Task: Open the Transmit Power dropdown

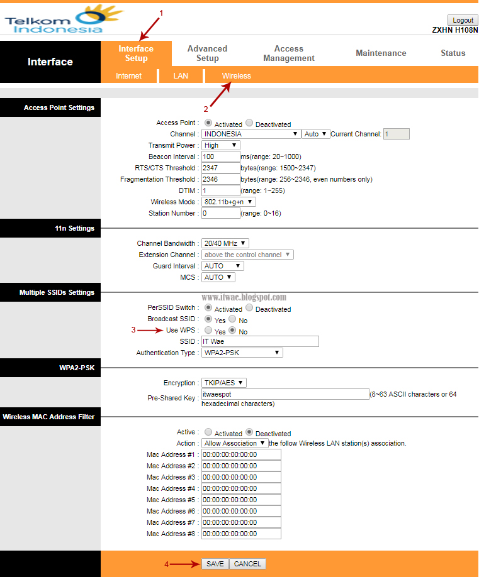Action: click(221, 145)
